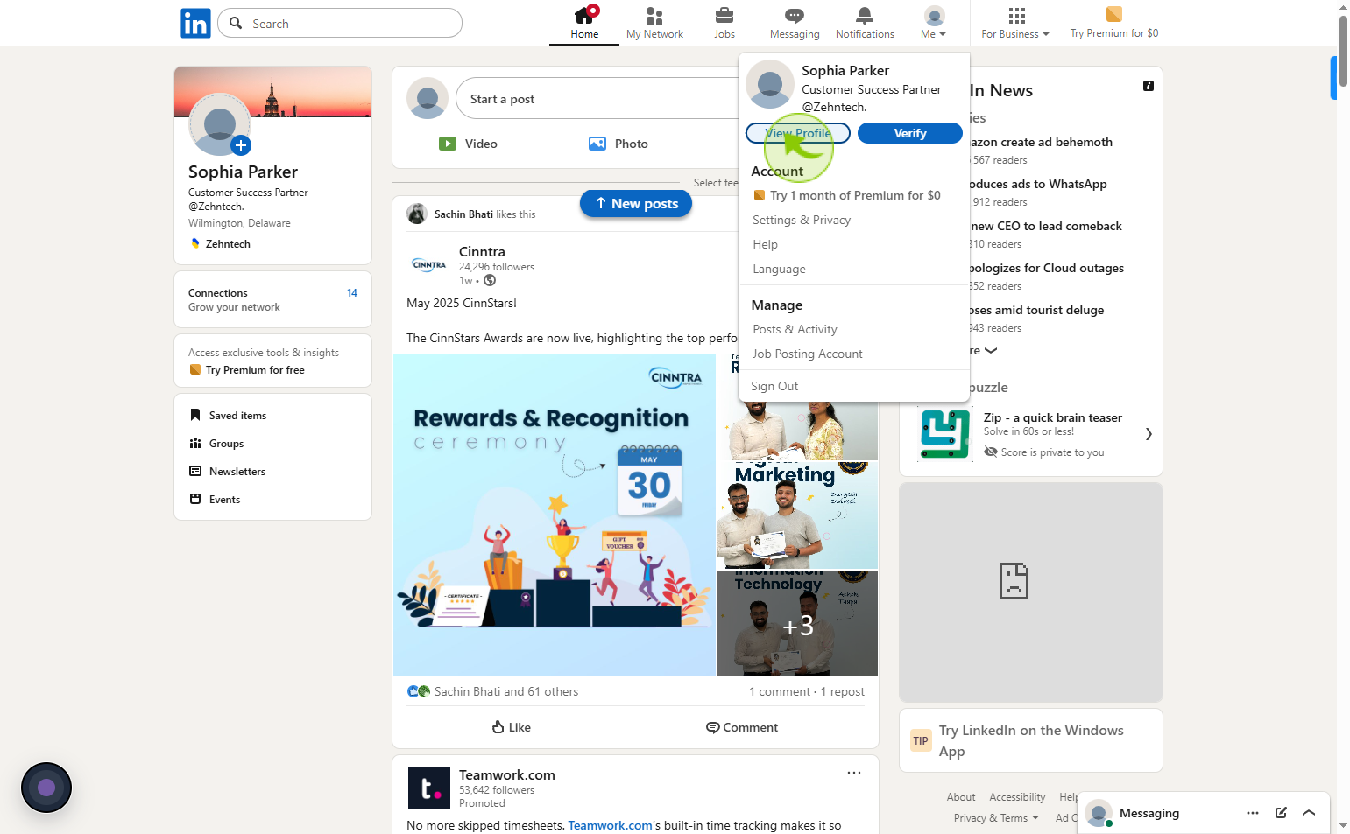Add a Photo to post
1350x834 pixels.
coord(618,144)
